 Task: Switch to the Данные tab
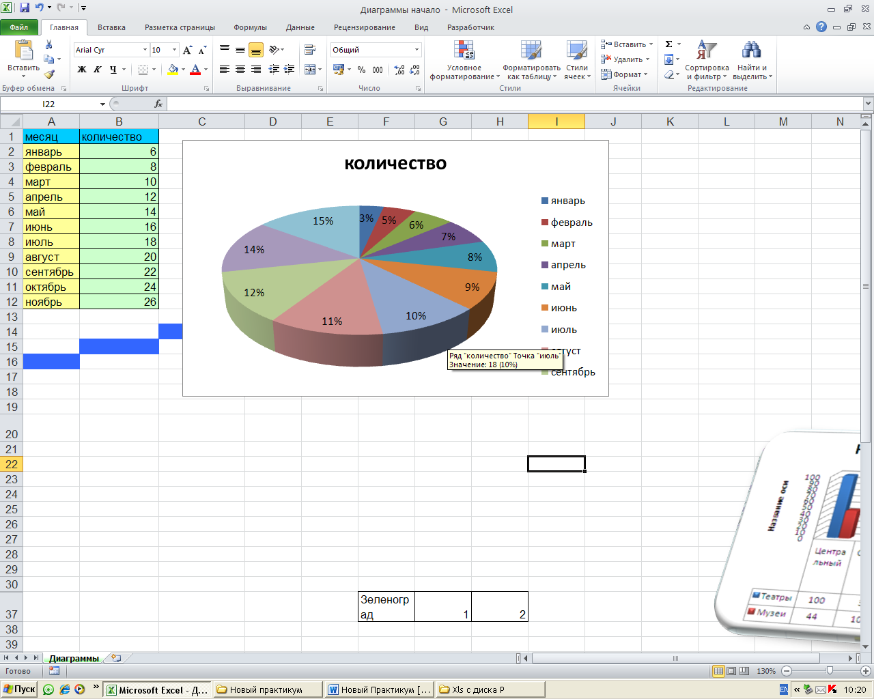point(300,27)
